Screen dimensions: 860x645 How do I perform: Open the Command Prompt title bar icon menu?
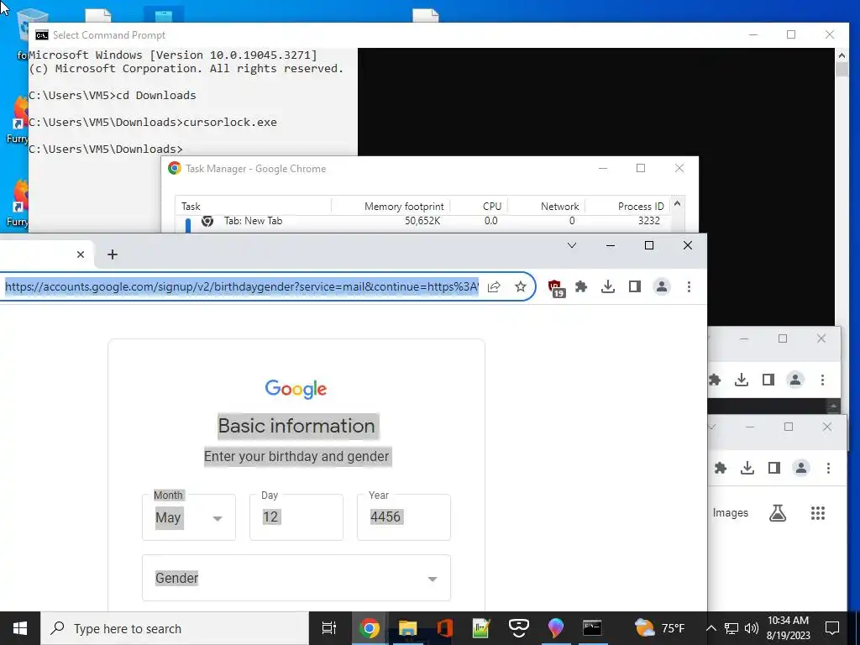[42, 35]
